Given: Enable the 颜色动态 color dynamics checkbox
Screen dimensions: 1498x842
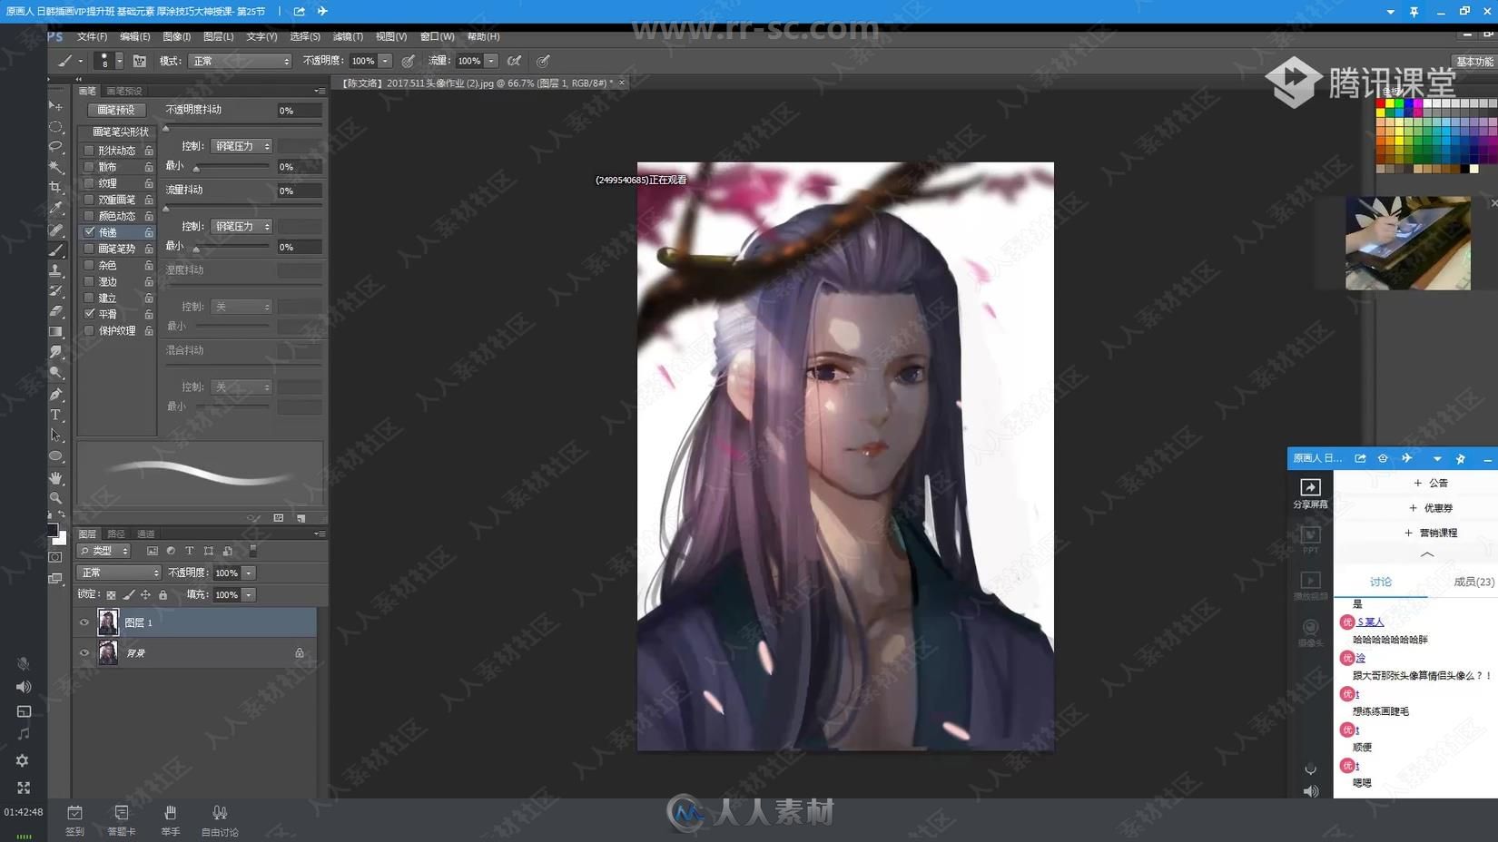Looking at the screenshot, I should point(89,216).
